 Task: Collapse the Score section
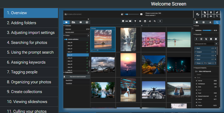click(194, 26)
